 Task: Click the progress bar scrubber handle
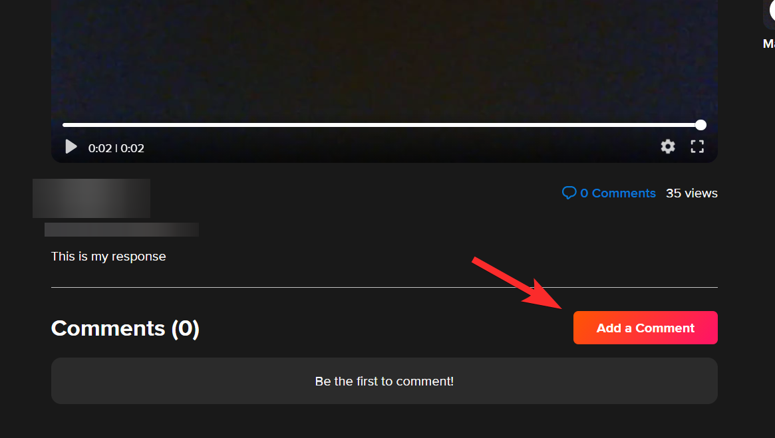coord(700,125)
